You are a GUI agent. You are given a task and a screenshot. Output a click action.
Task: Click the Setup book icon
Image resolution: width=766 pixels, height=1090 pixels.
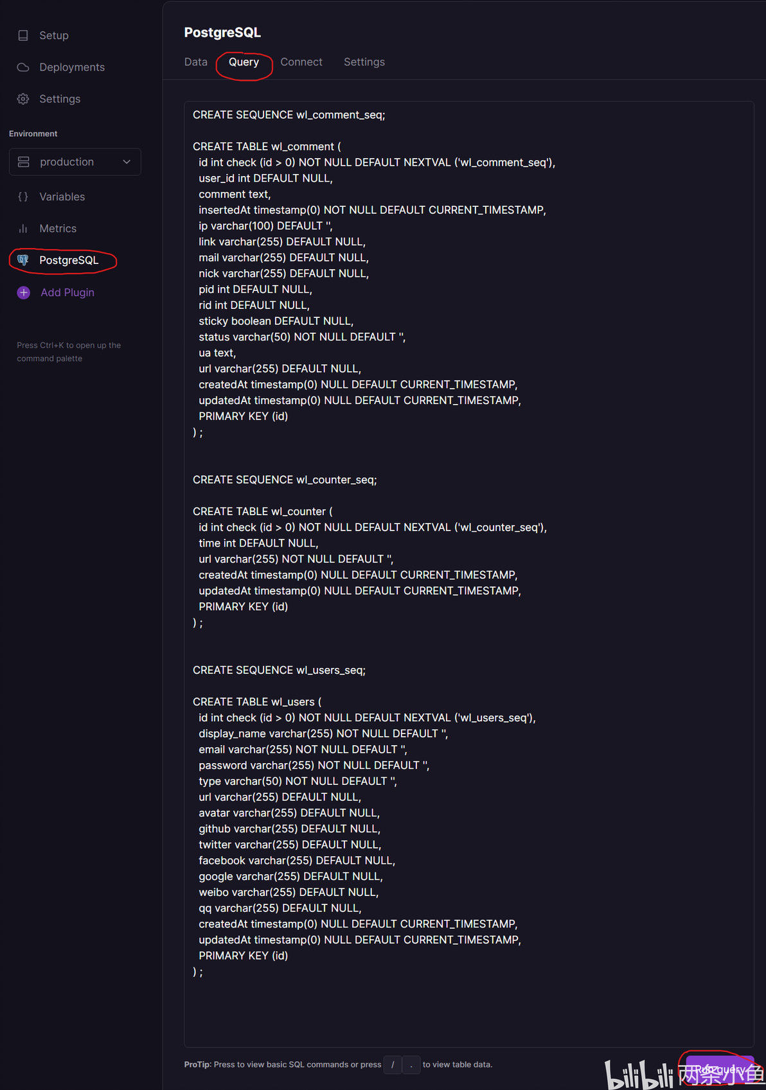(23, 35)
